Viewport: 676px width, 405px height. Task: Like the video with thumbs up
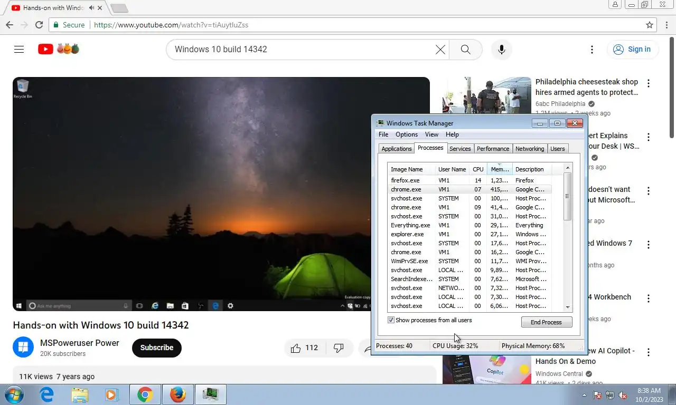coord(304,348)
